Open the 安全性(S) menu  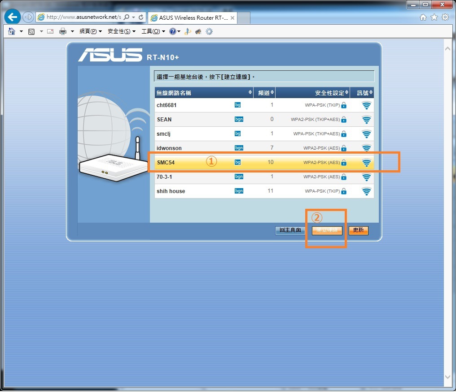tap(121, 31)
